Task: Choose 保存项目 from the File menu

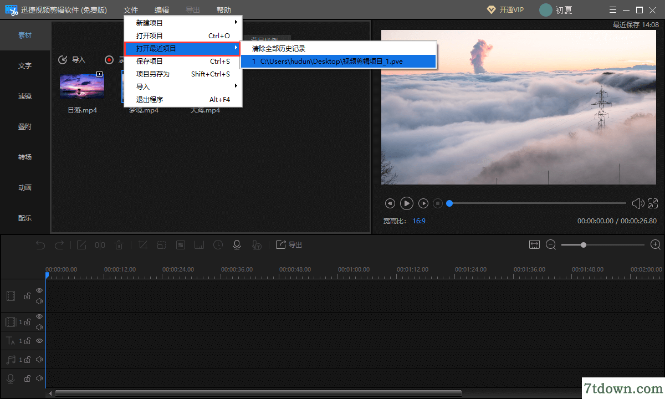Action: tap(183, 61)
